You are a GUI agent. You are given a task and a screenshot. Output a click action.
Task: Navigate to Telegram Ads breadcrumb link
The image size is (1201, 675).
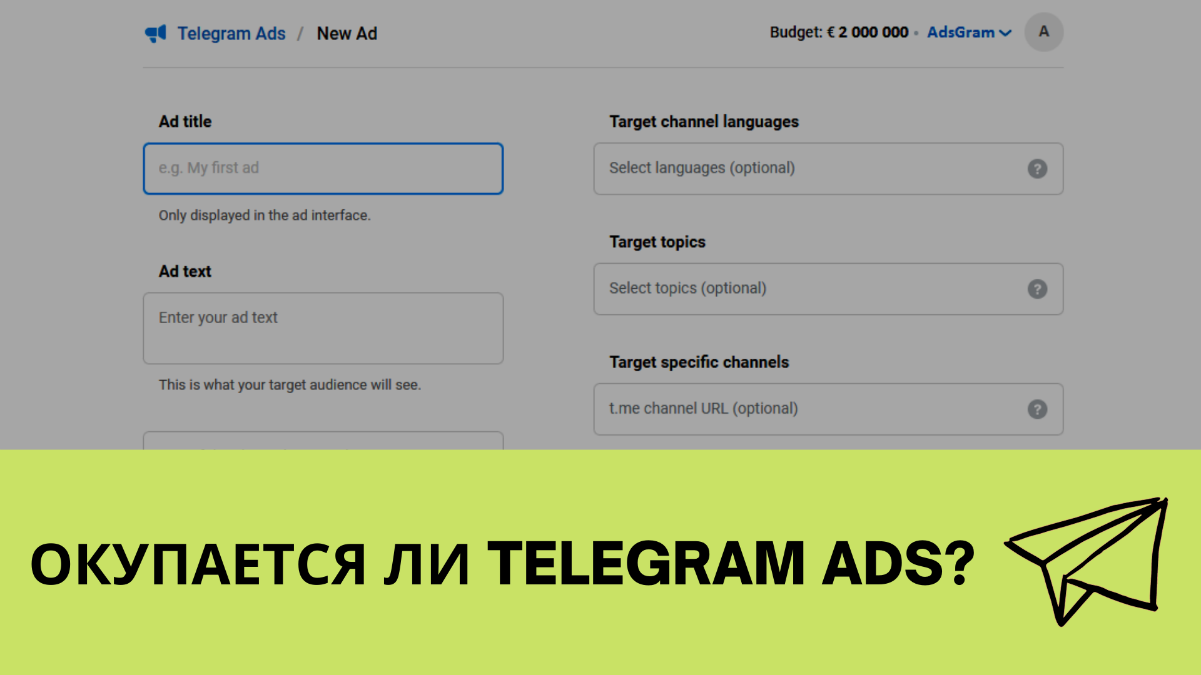click(230, 33)
